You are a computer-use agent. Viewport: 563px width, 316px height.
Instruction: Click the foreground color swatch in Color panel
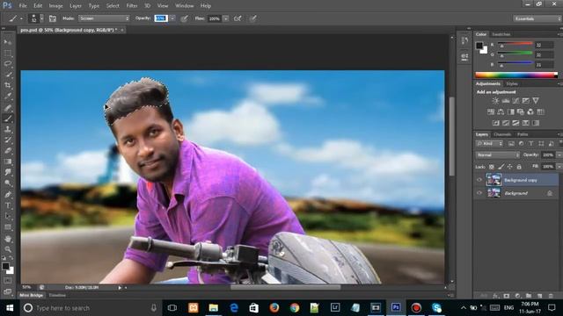(479, 46)
